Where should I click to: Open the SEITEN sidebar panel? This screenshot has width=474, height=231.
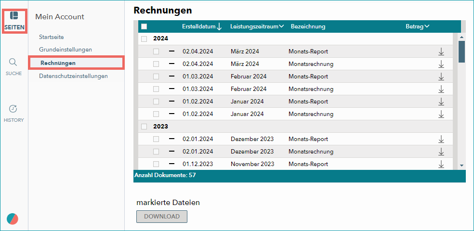tap(14, 21)
